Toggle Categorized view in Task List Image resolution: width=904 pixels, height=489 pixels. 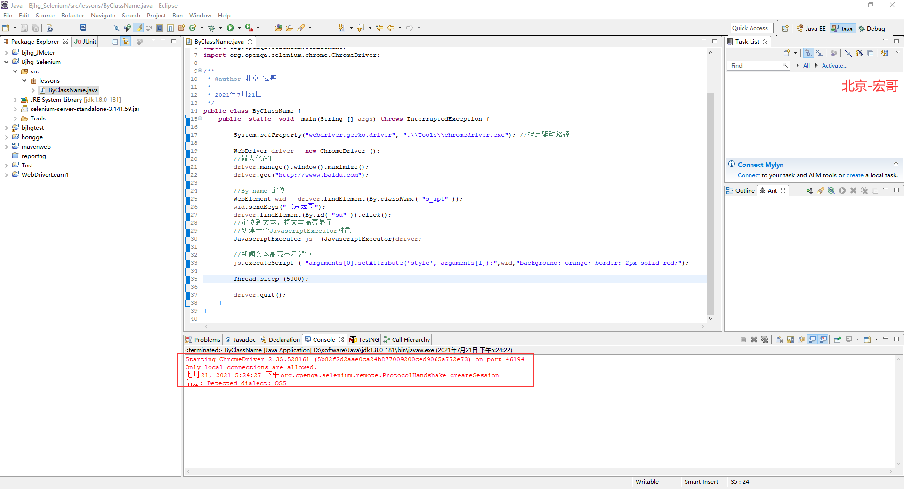click(808, 53)
